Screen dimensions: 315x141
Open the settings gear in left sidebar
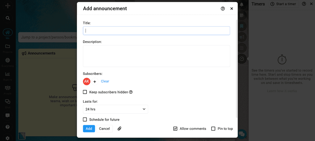(8, 138)
